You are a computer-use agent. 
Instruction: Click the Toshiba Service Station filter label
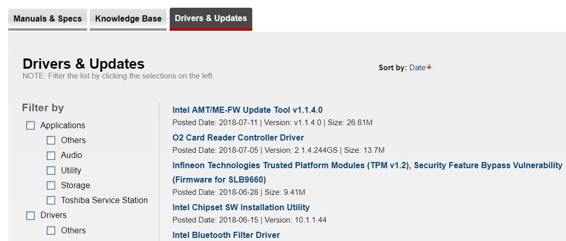pyautogui.click(x=104, y=200)
